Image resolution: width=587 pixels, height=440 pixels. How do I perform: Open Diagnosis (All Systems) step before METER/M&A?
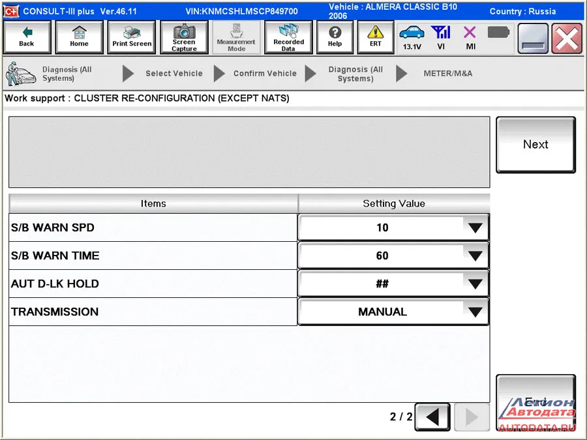355,74
